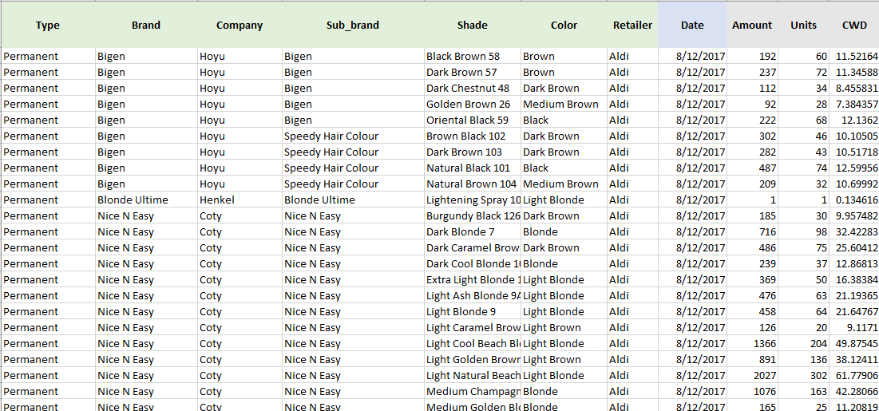Image resolution: width=879 pixels, height=411 pixels.
Task: Click the CWD value 49.87545
Action: (854, 344)
